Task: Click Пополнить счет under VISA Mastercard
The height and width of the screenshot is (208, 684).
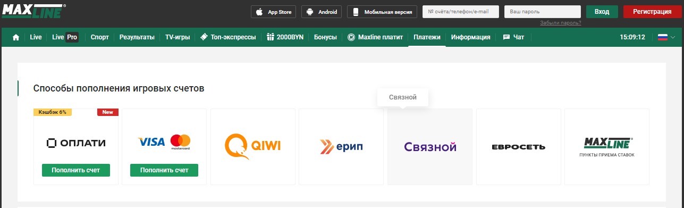Action: pos(164,170)
